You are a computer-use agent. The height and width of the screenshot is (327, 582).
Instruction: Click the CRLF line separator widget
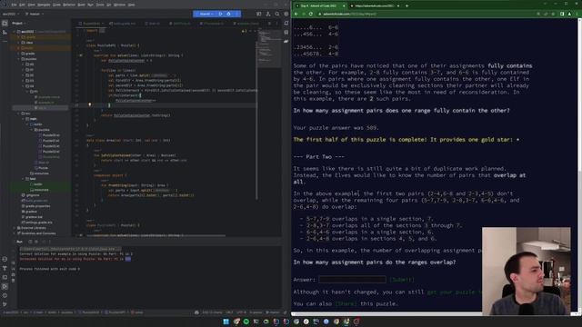point(229,312)
